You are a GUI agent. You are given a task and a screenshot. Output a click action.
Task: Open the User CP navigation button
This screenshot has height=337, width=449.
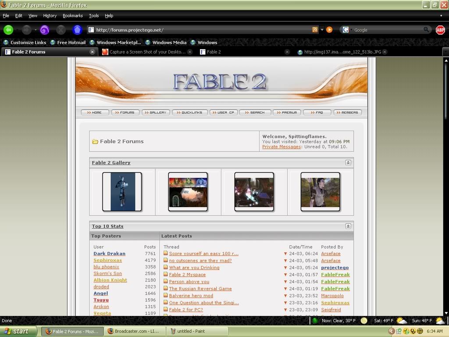(223, 113)
